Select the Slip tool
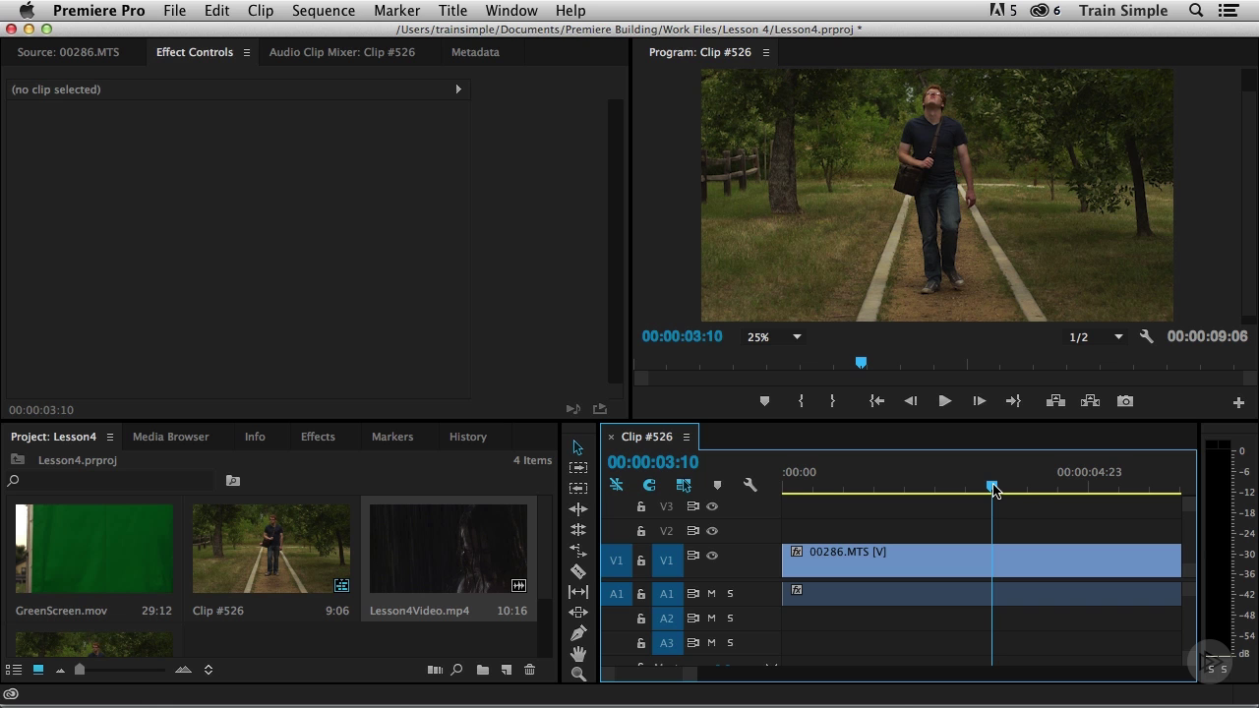 pos(578,592)
